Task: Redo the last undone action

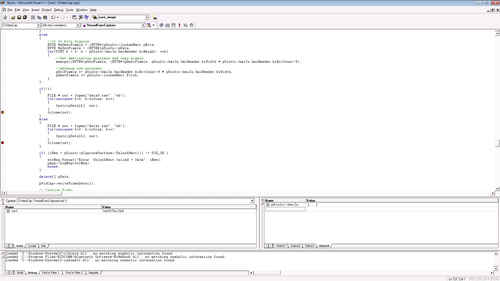Action: pyautogui.click(x=63, y=17)
